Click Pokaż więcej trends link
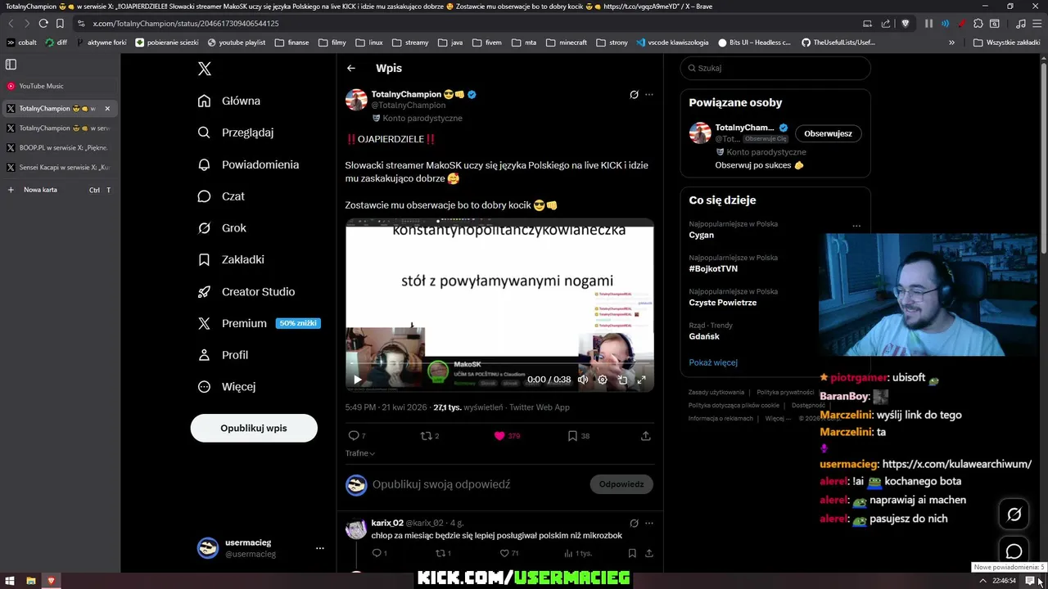Screen dimensions: 1048x589 (x=713, y=362)
